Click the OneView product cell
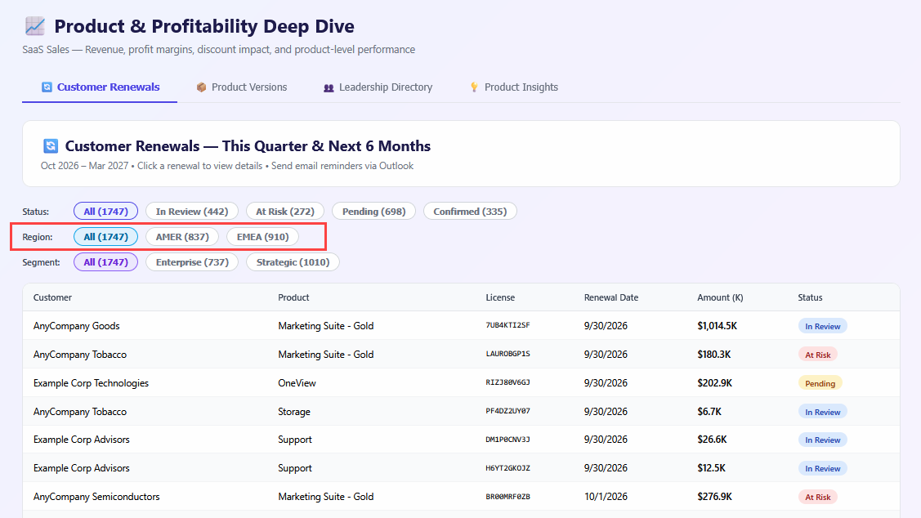 [x=297, y=383]
